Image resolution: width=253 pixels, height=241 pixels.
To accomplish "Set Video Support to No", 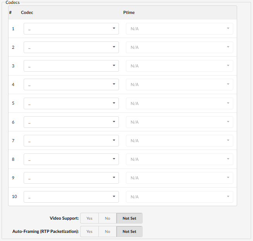I will pos(107,218).
